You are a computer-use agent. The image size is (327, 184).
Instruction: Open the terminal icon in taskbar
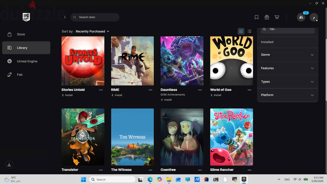[216, 179]
